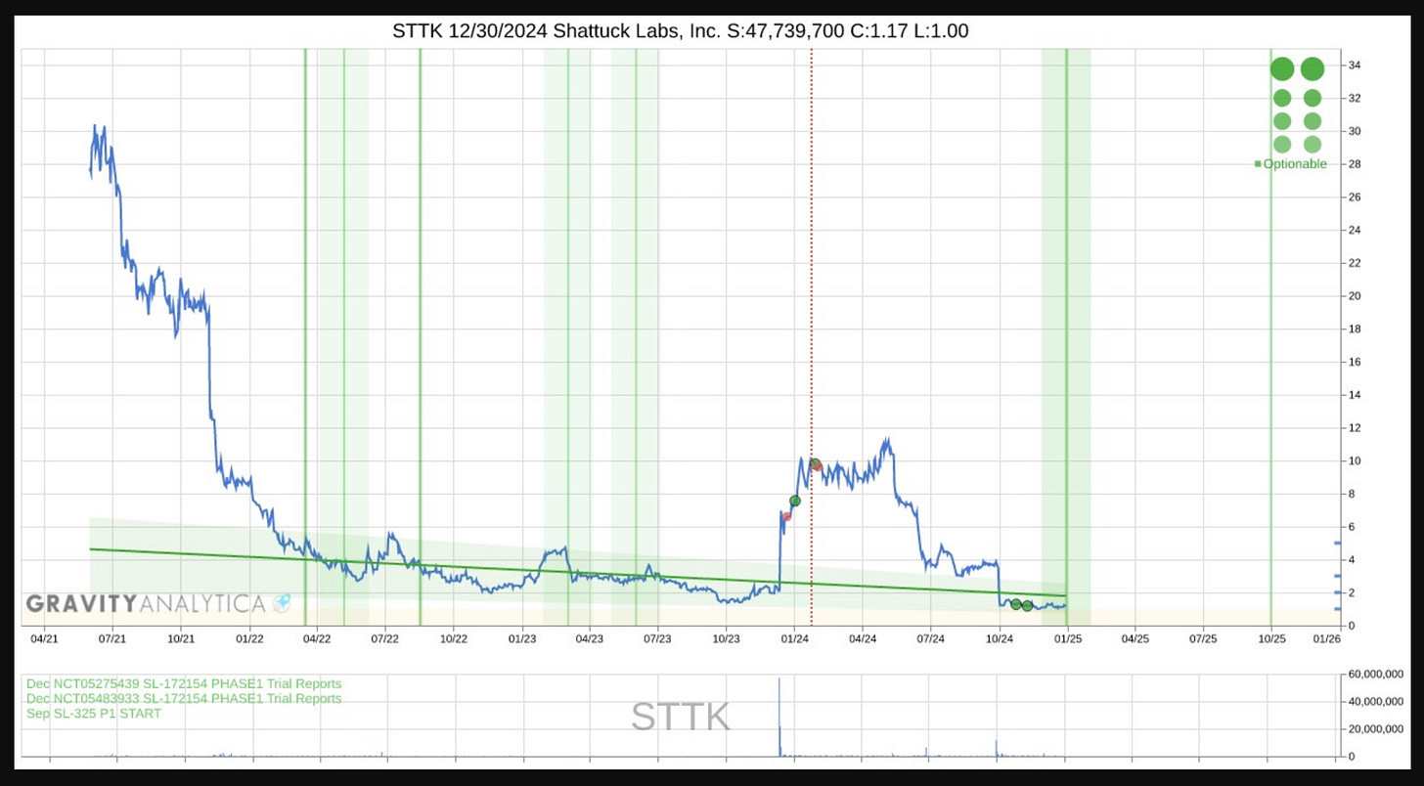Screen dimensions: 1424x786
Task: Click the tall volume spike in the volume panel
Action: coord(779,717)
